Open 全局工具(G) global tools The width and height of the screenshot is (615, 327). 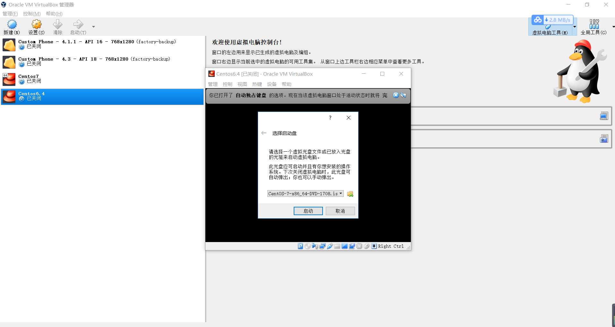click(593, 27)
